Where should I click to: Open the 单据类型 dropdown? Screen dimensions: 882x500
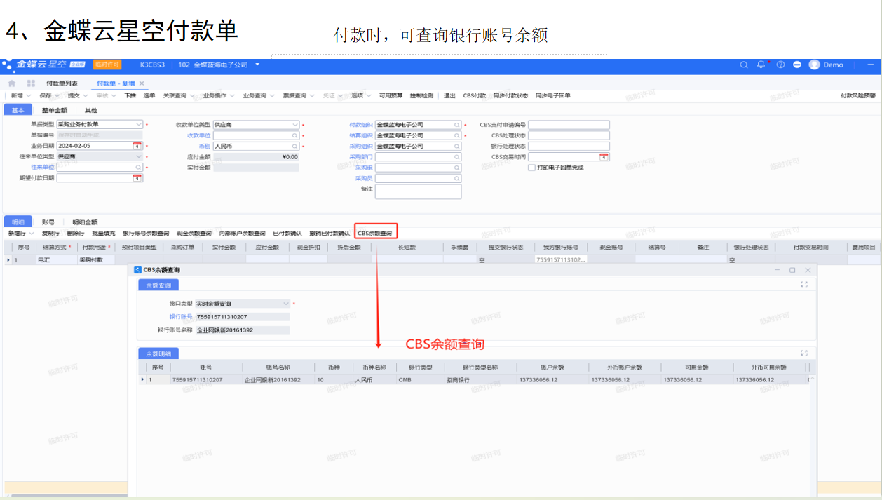click(x=138, y=124)
